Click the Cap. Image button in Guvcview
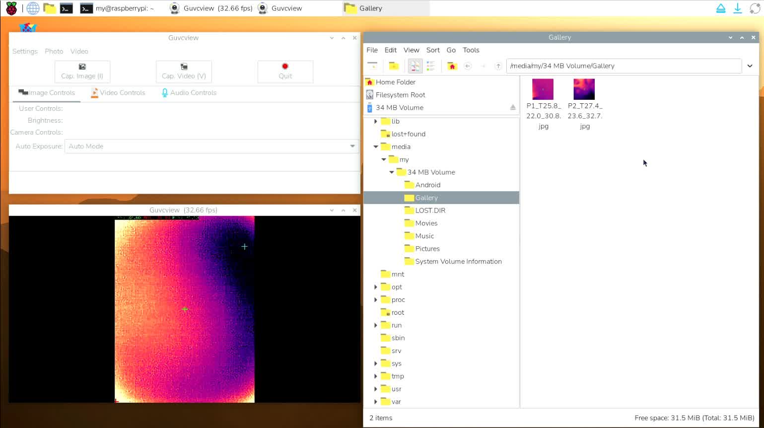This screenshot has height=428, width=764. pyautogui.click(x=82, y=71)
